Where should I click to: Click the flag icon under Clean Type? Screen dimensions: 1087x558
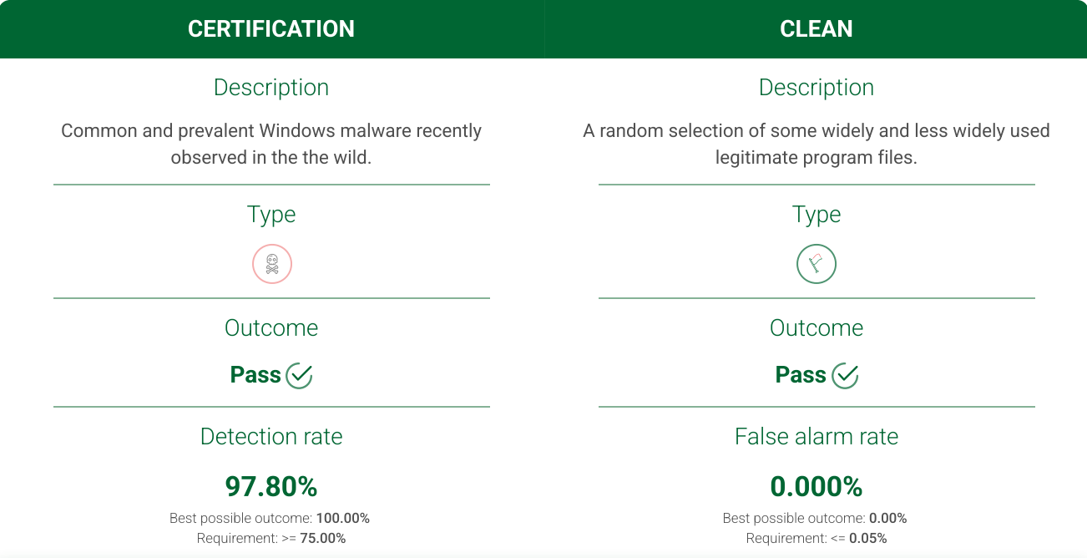[816, 264]
